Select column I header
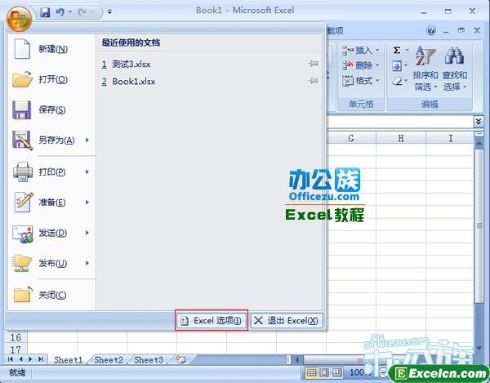Image resolution: width=490 pixels, height=383 pixels. 450,138
